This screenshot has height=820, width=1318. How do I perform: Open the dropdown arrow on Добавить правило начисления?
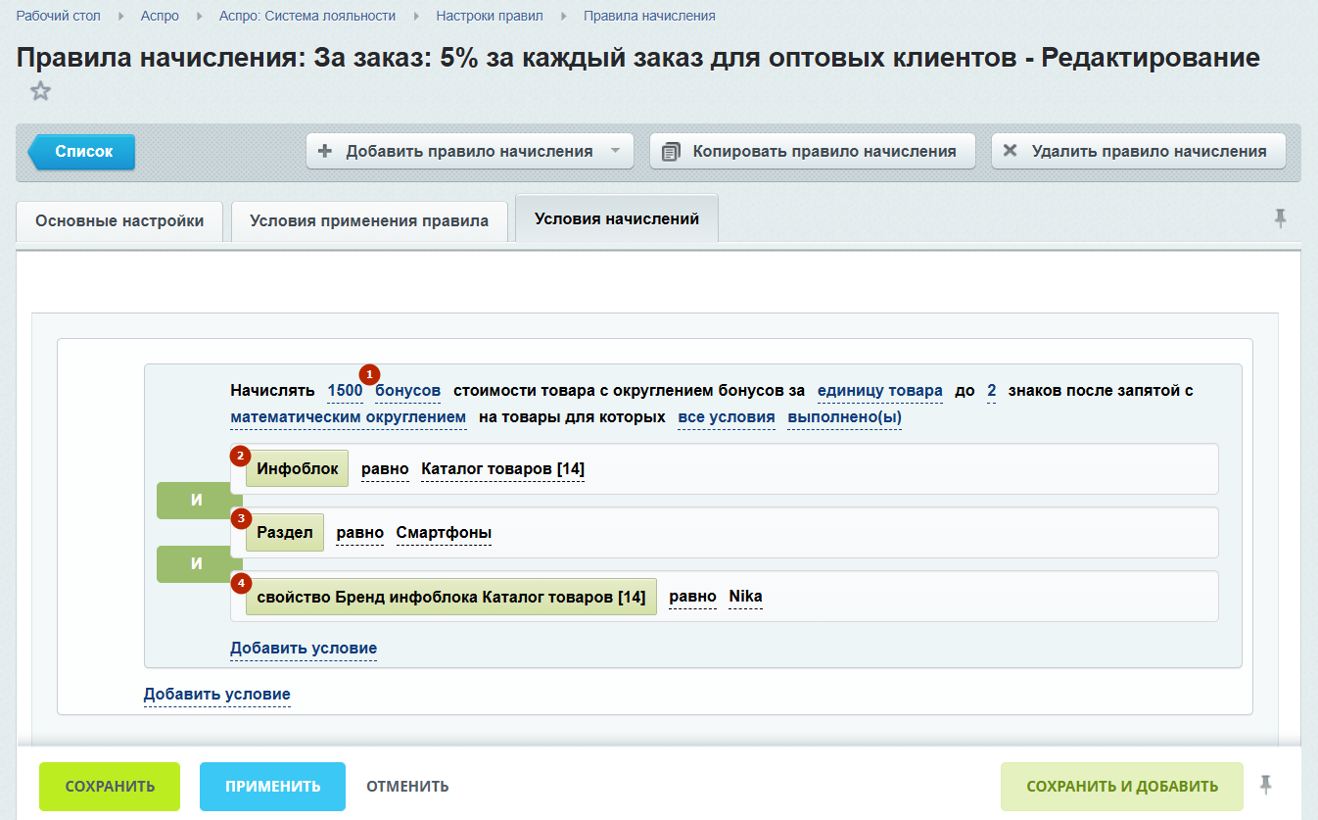615,152
